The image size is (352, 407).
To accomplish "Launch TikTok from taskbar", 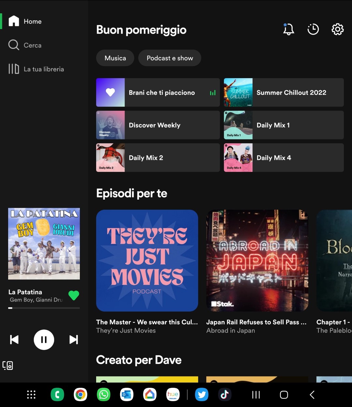I will 225,395.
